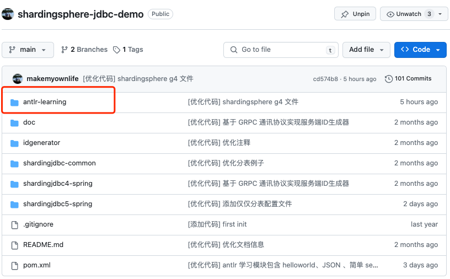Open the shardingjdbc5-spring folder
This screenshot has height=279, width=450.
click(57, 204)
